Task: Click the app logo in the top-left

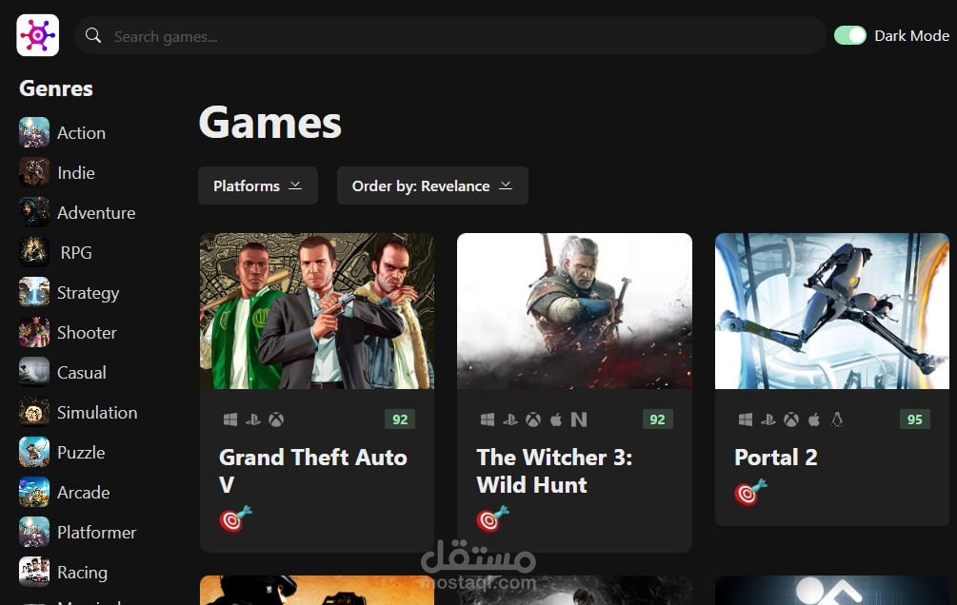Action: (38, 35)
